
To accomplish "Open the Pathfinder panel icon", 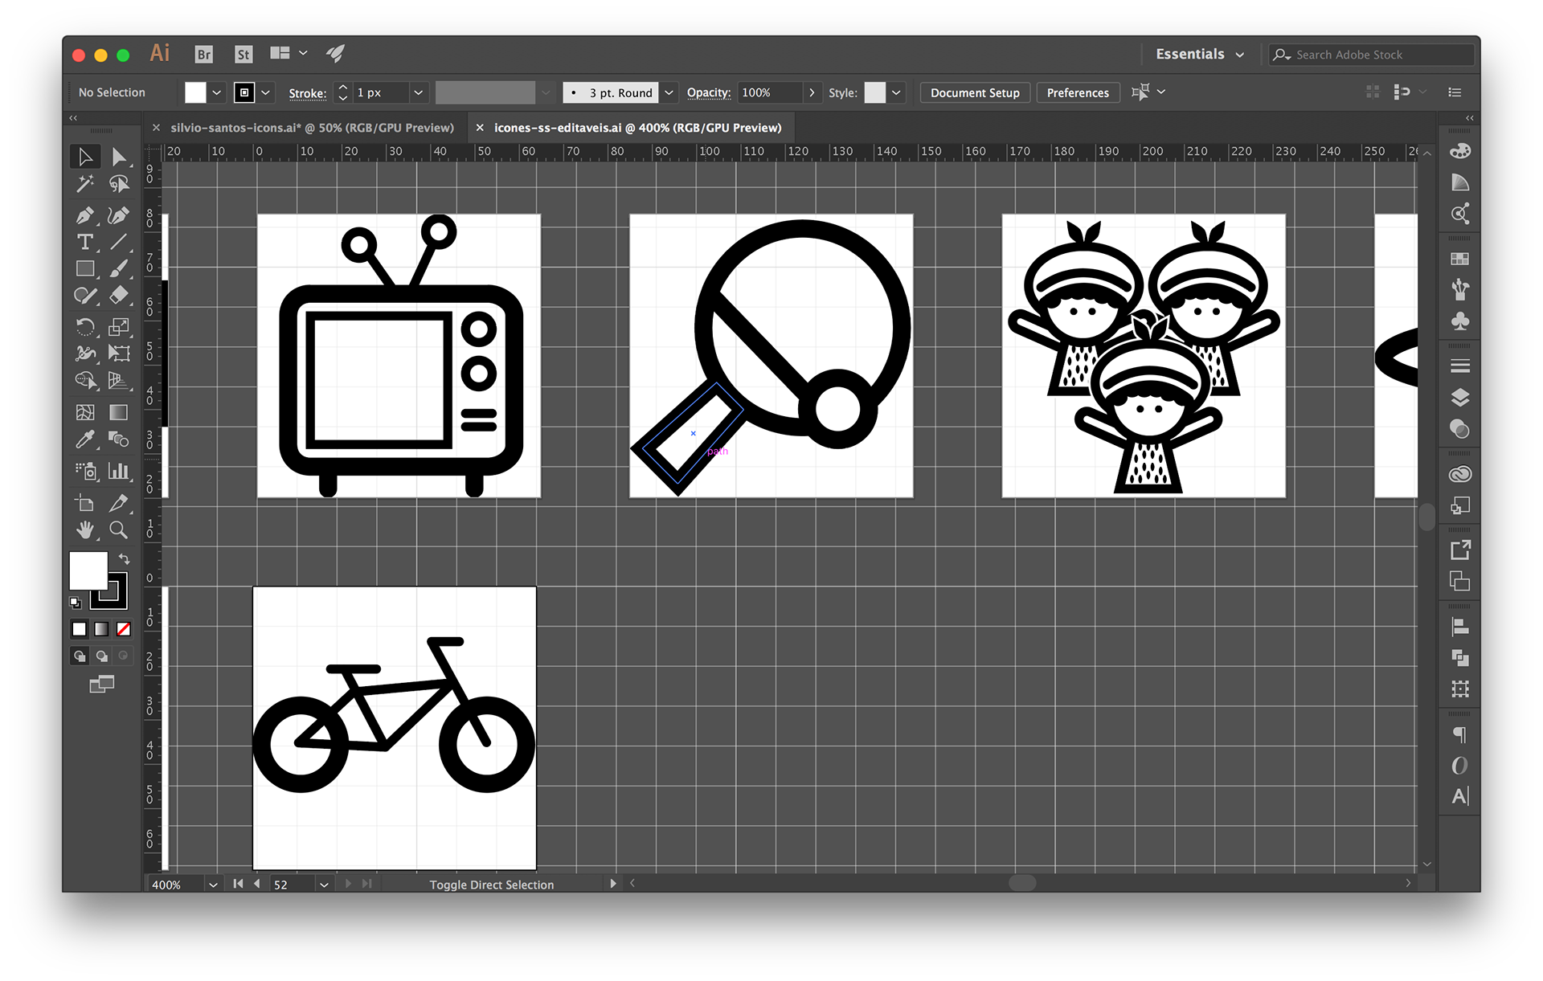I will click(x=1459, y=658).
